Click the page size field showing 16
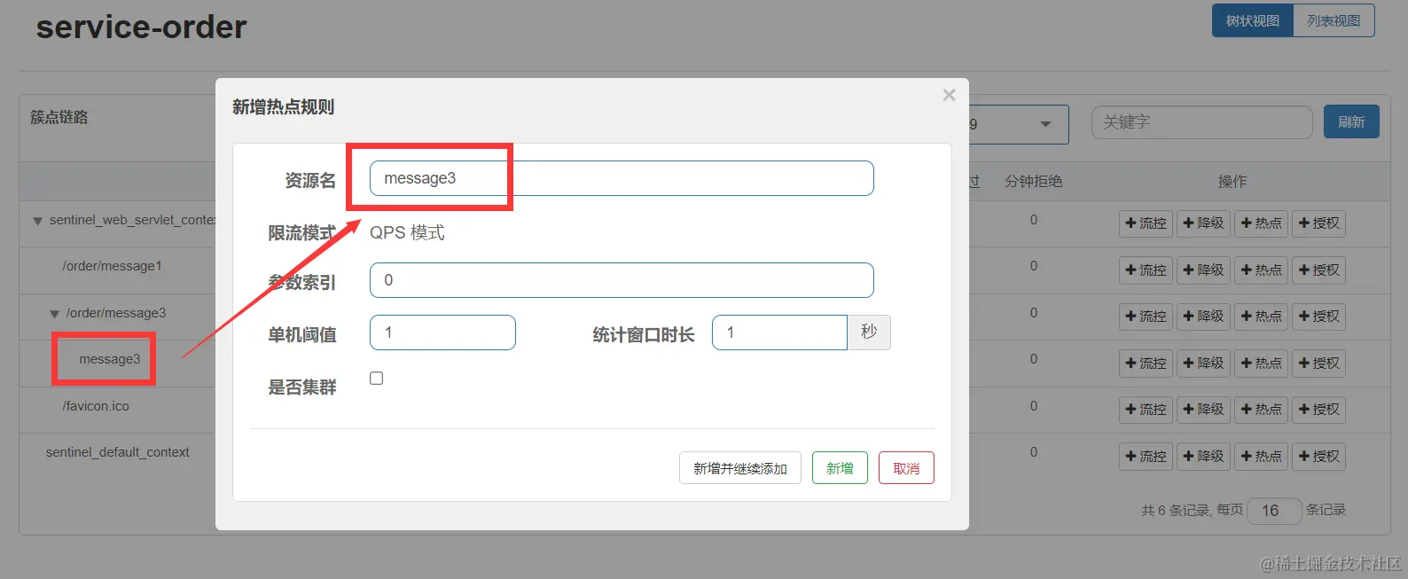The width and height of the screenshot is (1408, 579). (x=1274, y=511)
